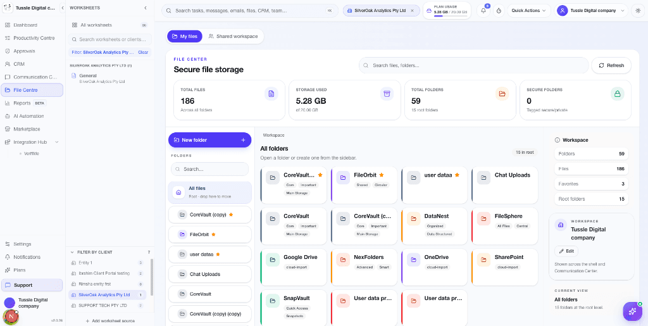Open Tussle Digital company account dropdown

[x=592, y=11]
